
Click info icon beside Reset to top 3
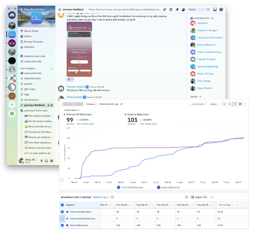click(112, 197)
